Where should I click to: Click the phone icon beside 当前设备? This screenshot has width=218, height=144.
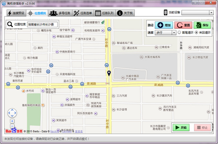tap(165, 12)
